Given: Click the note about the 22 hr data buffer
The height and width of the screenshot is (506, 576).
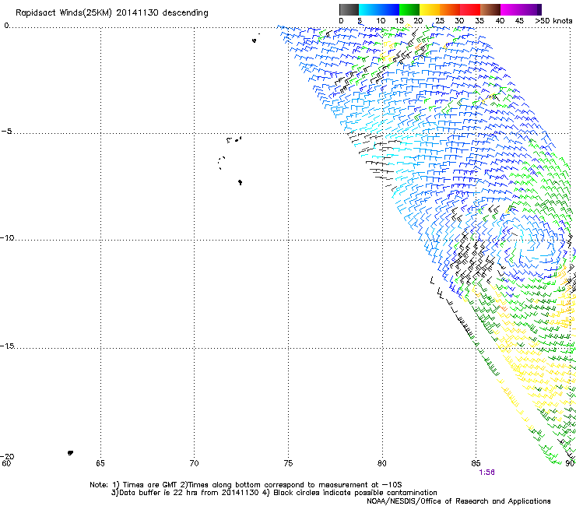Looking at the screenshot, I should pos(274,493).
